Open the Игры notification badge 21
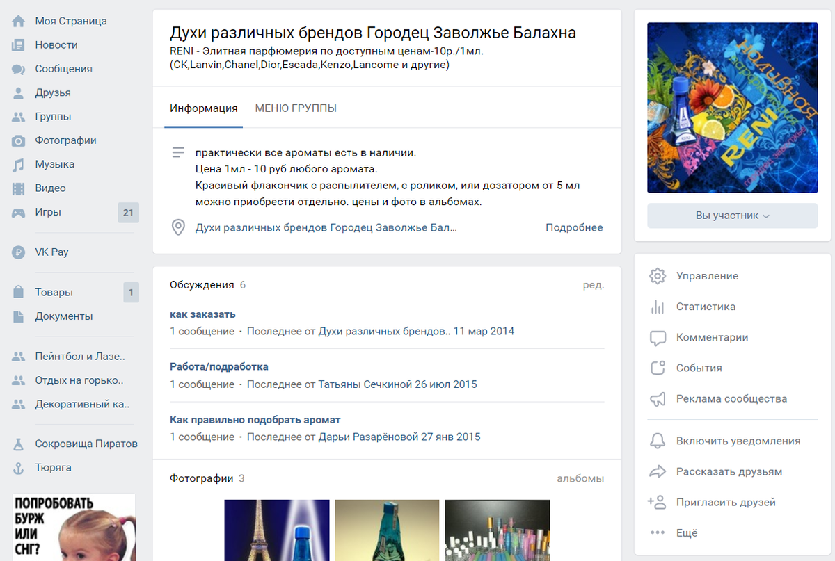835x561 pixels. 128,213
